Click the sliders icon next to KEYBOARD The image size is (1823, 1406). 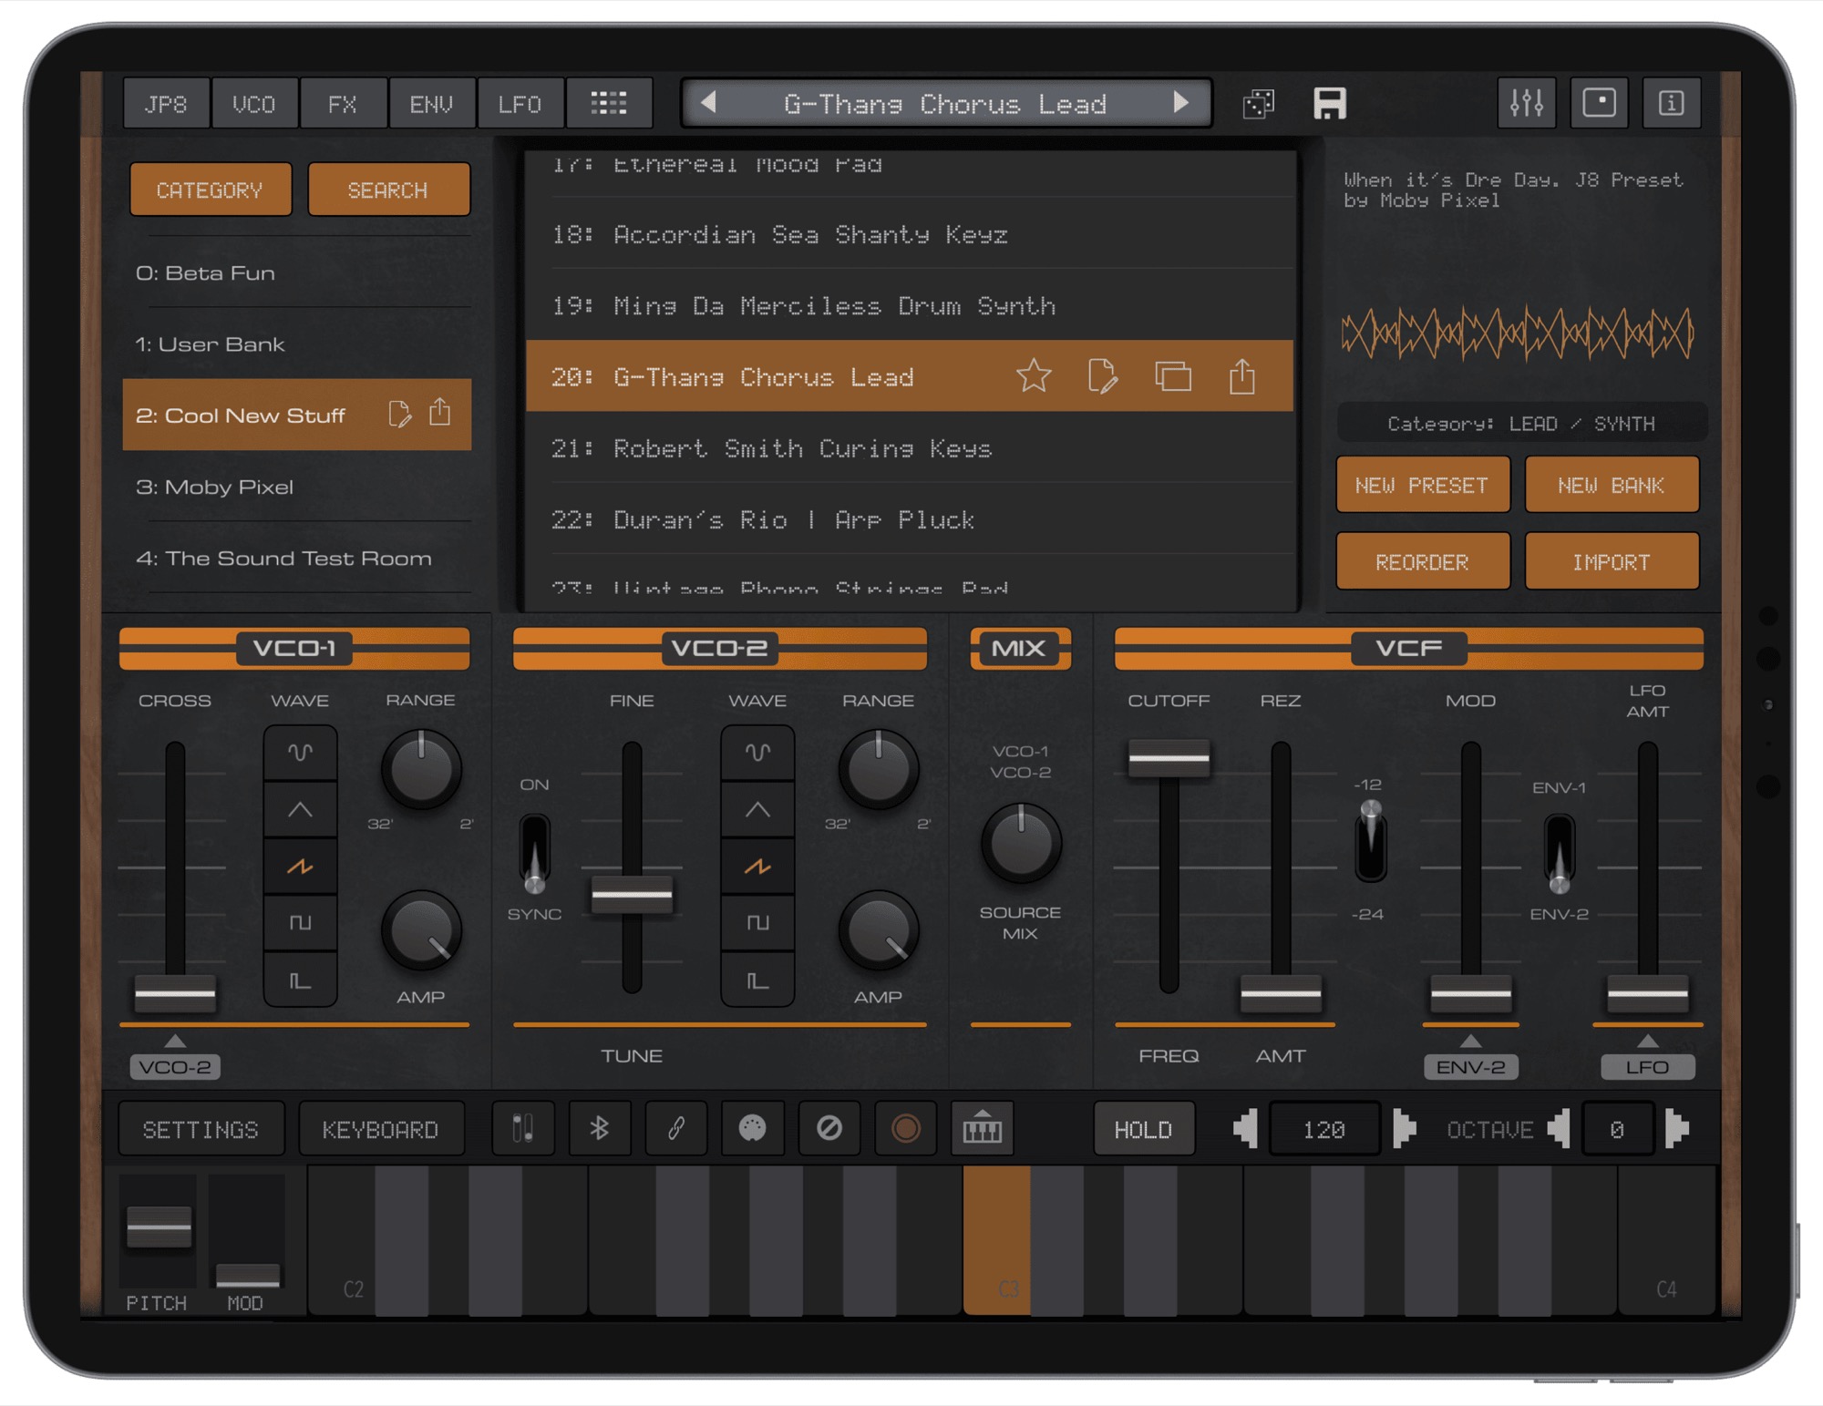[522, 1129]
